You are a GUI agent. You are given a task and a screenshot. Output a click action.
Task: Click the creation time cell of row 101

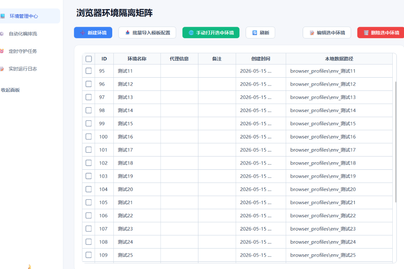tap(261, 150)
